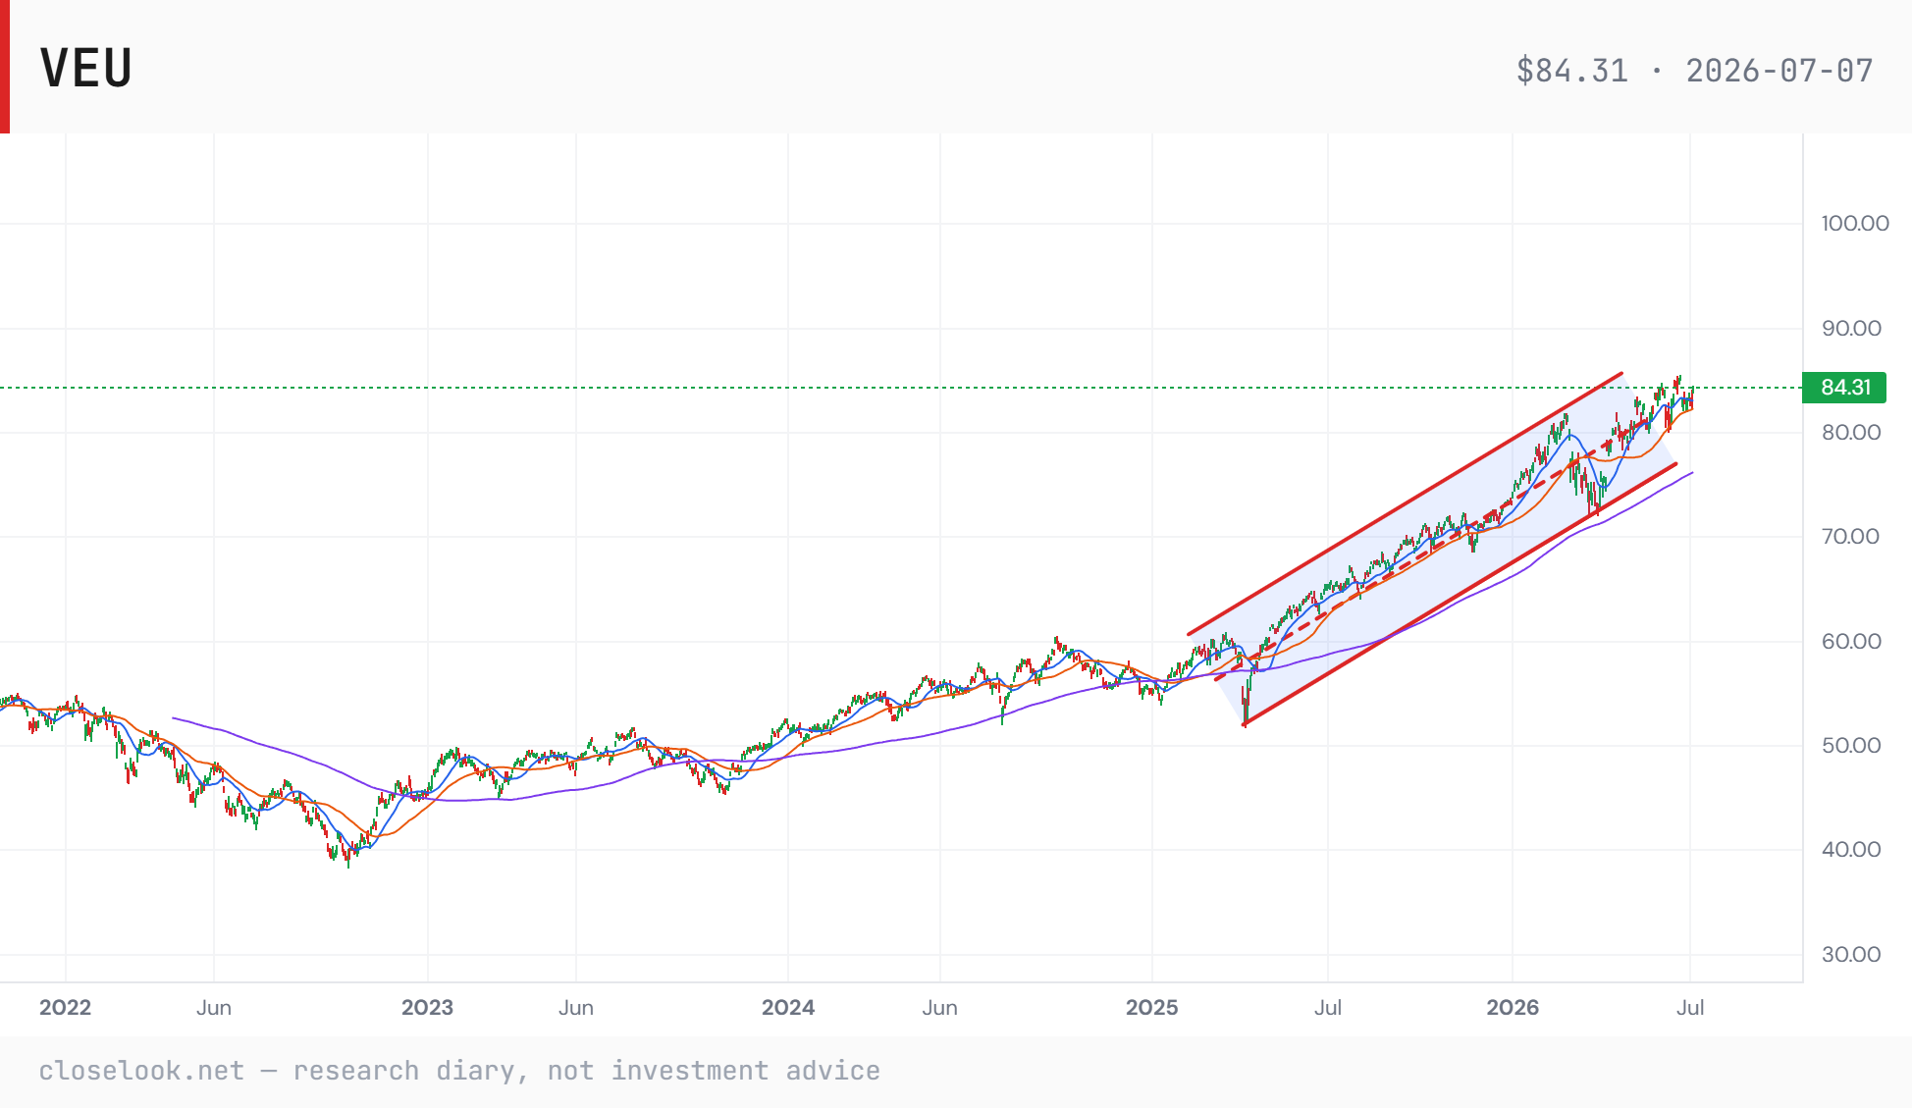Click the Jul label after 2026

tap(1690, 1007)
